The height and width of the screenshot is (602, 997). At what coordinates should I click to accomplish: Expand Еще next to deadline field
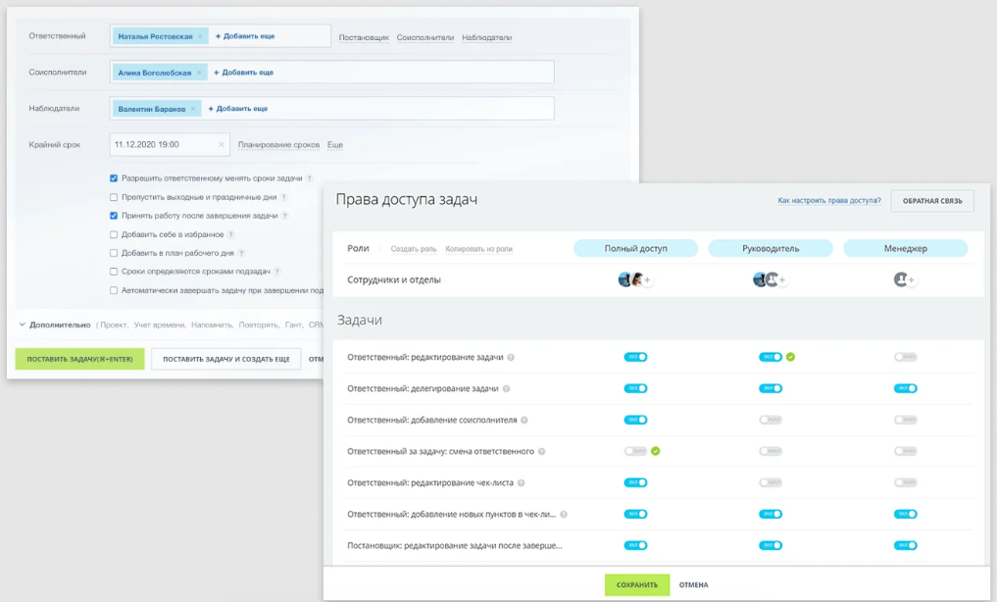click(x=335, y=145)
